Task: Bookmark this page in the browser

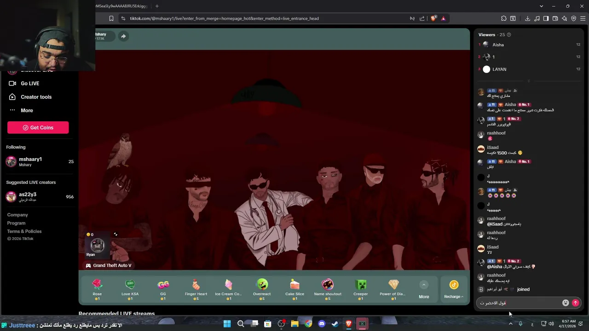Action: 111,18
